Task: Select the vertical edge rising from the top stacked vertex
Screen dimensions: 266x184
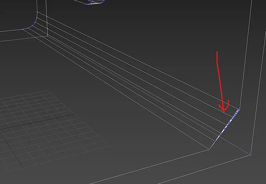Action: (x=246, y=55)
